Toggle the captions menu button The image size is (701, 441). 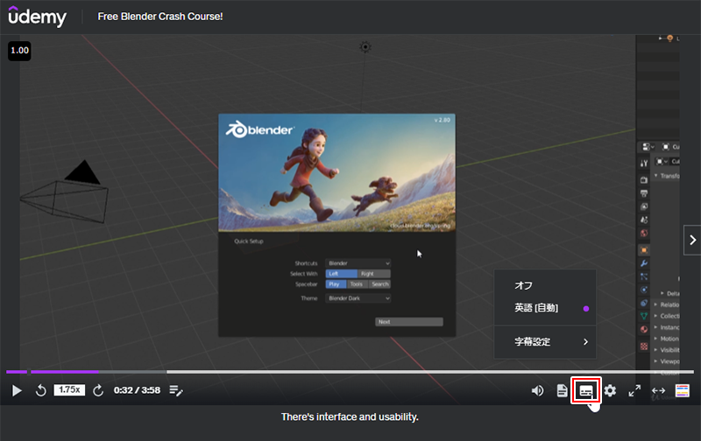[585, 390]
